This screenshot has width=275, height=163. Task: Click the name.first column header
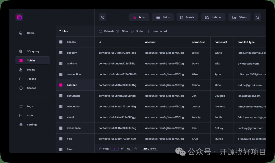click(198, 42)
